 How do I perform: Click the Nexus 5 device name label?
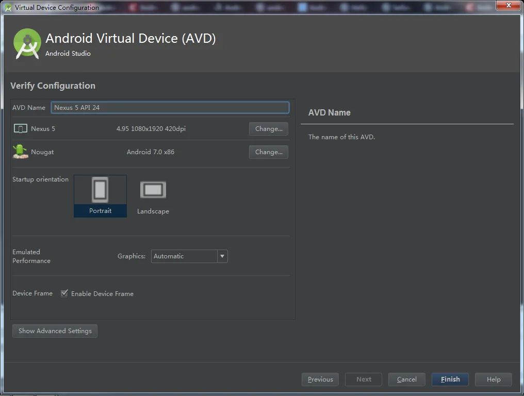pos(43,129)
